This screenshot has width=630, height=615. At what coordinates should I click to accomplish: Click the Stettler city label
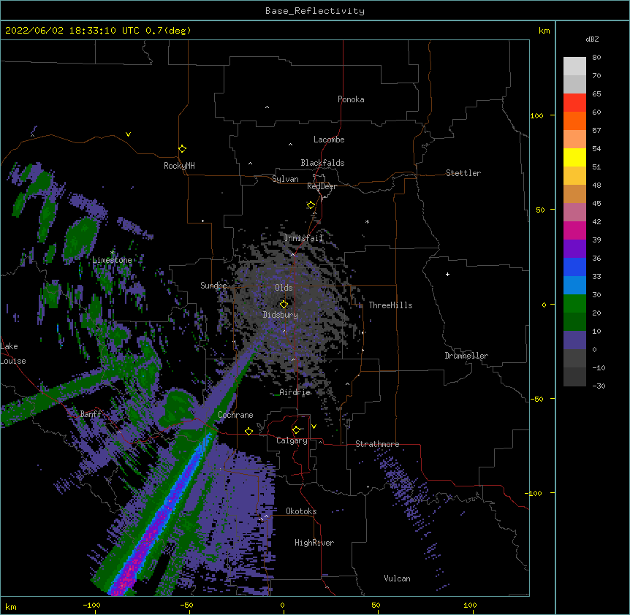(463, 173)
